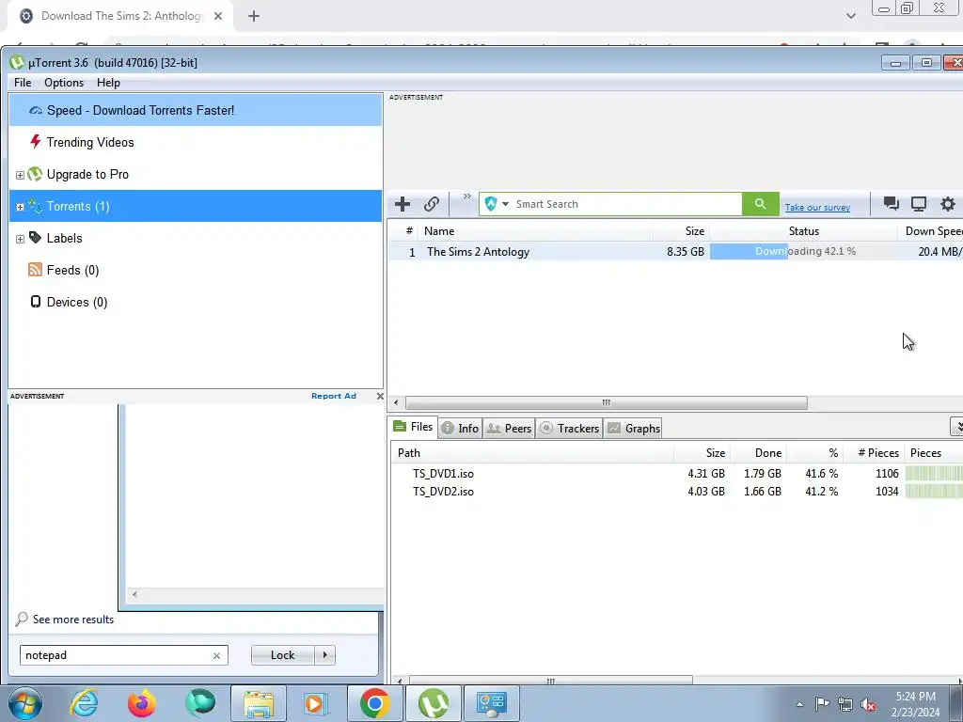Expand hidden toolbar items double chevron
This screenshot has width=963, height=722.
pos(467,196)
